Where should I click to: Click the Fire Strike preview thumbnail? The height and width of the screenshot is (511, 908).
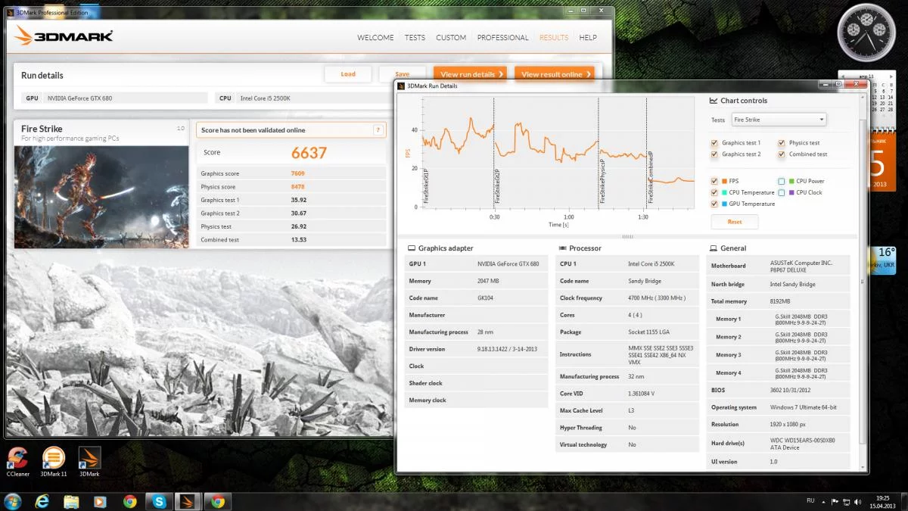[101, 197]
